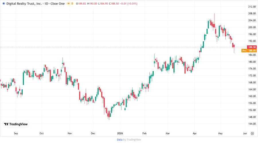Click the 152.00 price axis label

coord(252,110)
